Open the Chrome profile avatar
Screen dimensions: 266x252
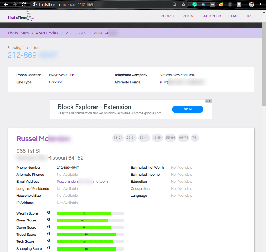coord(252,4)
